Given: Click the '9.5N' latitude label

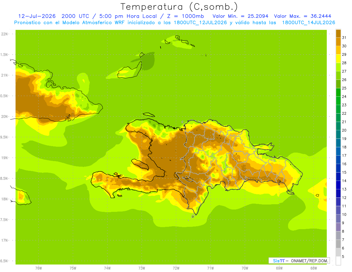Looking at the screenshot, I should pyautogui.click(x=4, y=137).
